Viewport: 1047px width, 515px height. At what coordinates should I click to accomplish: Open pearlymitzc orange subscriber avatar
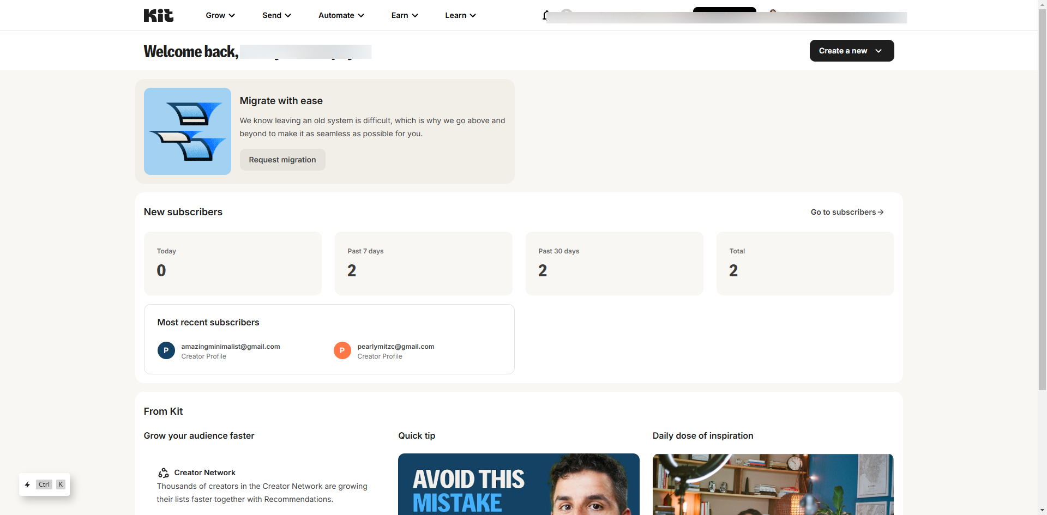[x=342, y=350]
